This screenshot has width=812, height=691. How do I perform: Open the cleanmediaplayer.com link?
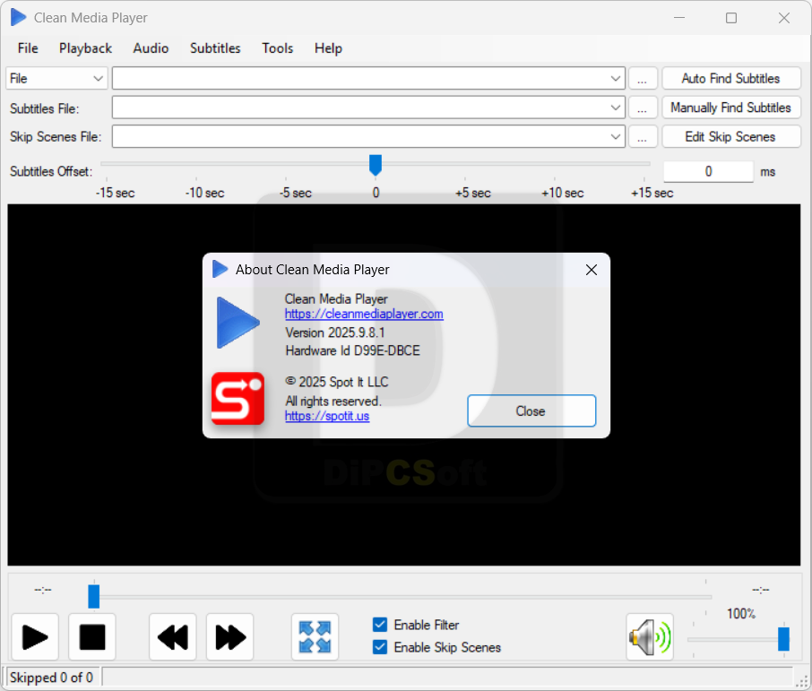click(364, 314)
